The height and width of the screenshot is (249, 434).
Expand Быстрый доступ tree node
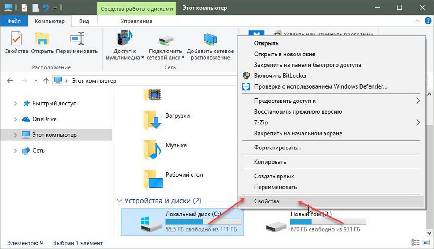(15, 104)
